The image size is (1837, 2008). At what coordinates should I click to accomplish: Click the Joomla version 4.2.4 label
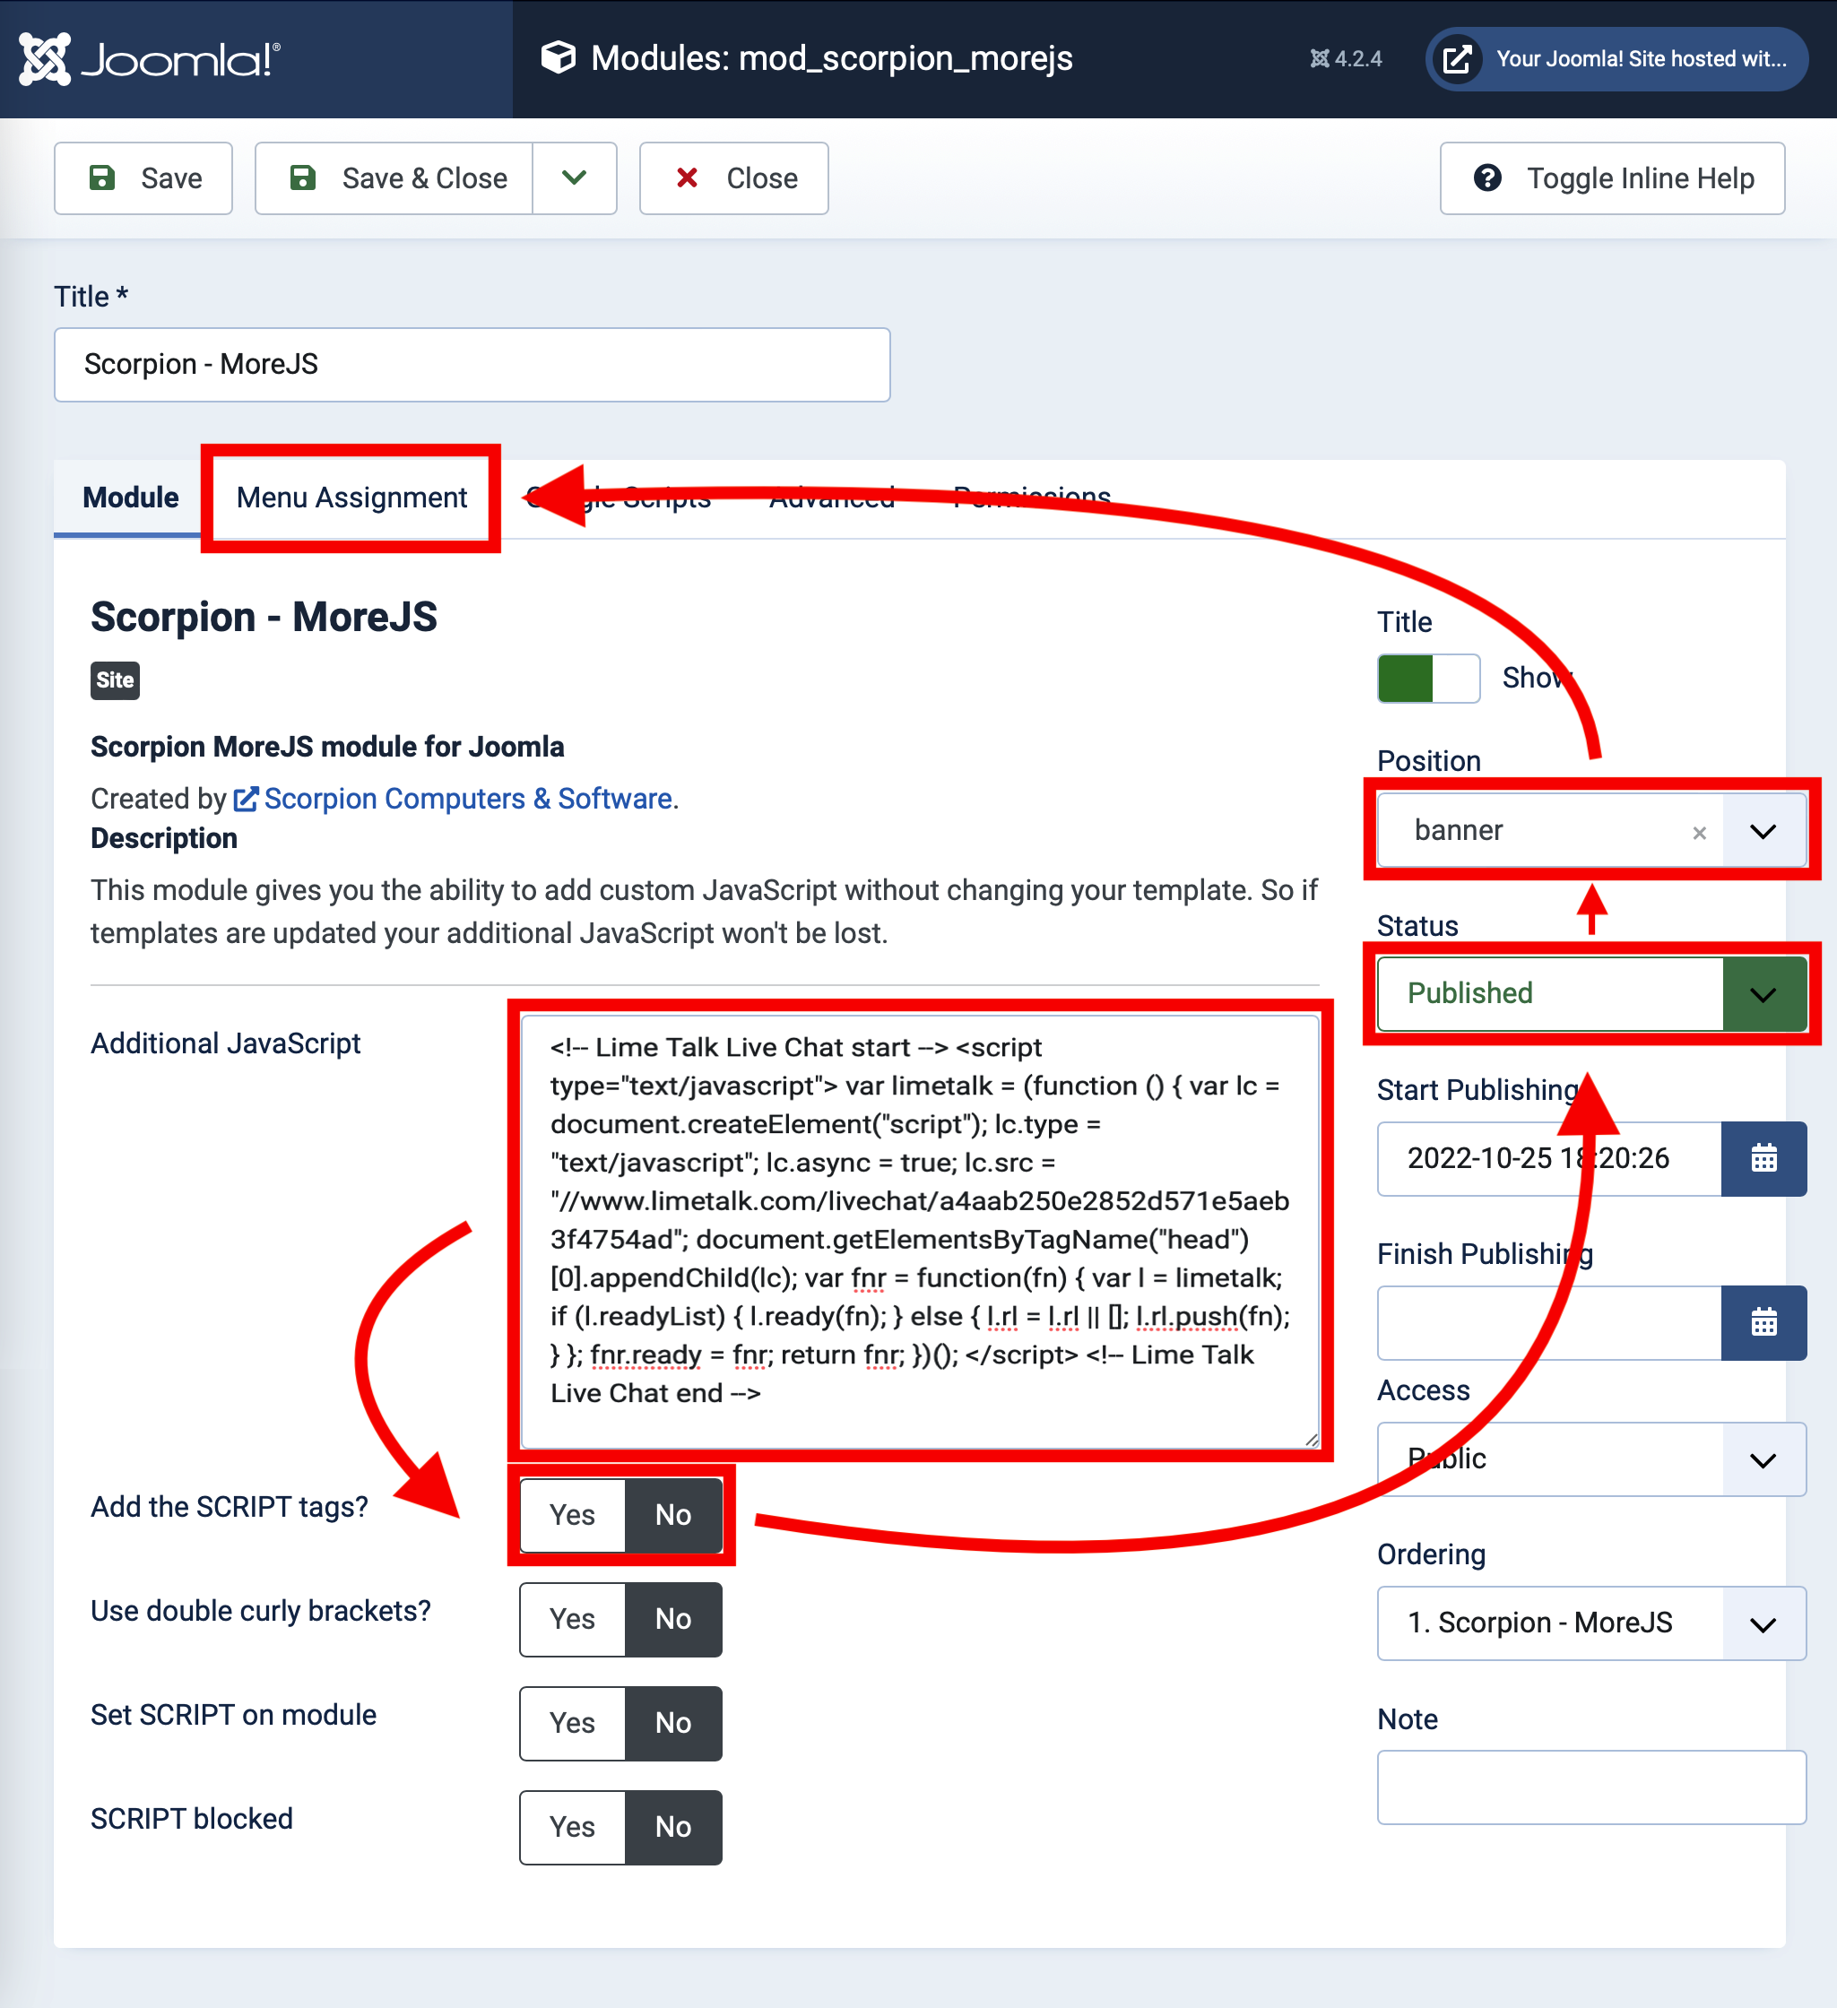pyautogui.click(x=1346, y=59)
